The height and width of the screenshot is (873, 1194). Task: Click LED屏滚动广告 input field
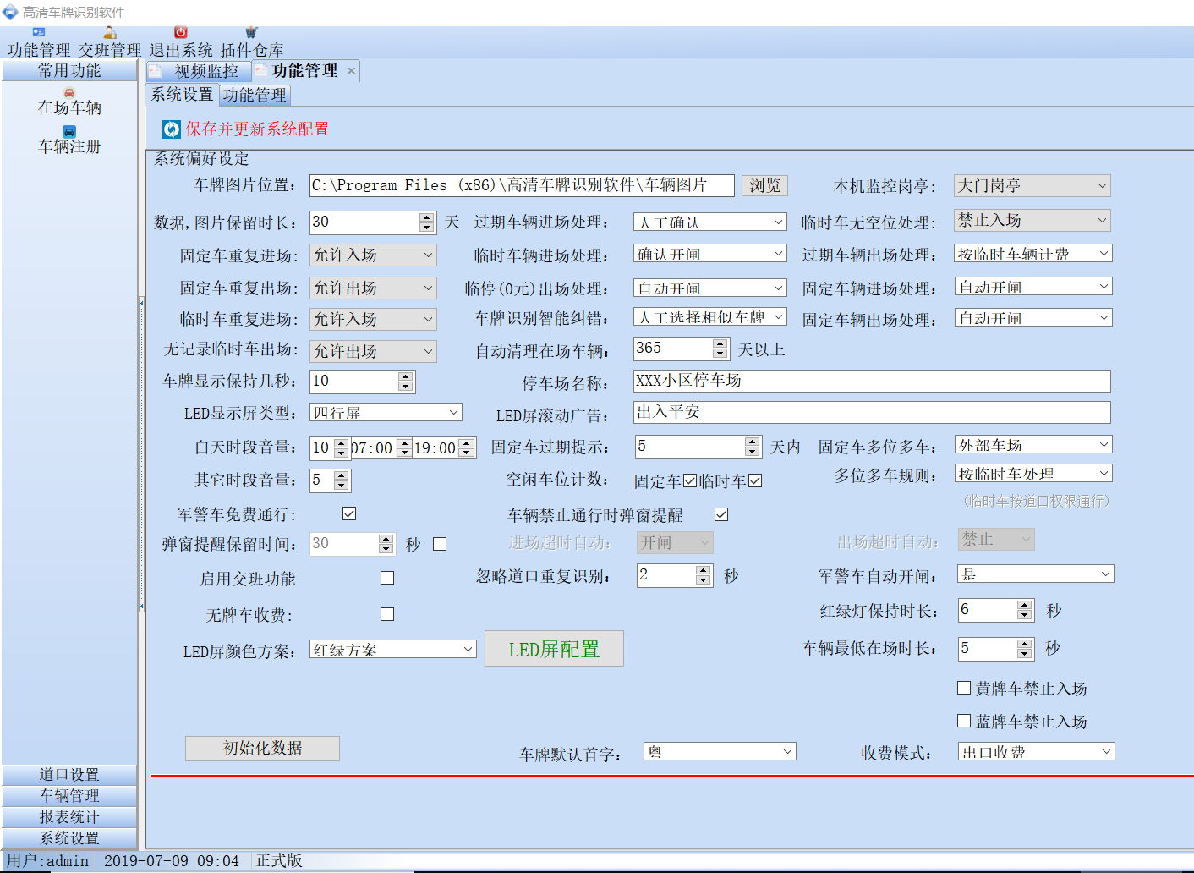[872, 412]
